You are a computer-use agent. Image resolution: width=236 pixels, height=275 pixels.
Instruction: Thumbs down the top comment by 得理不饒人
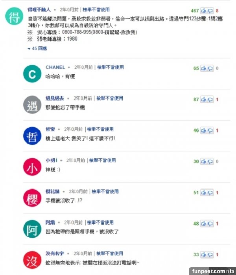(x=210, y=11)
